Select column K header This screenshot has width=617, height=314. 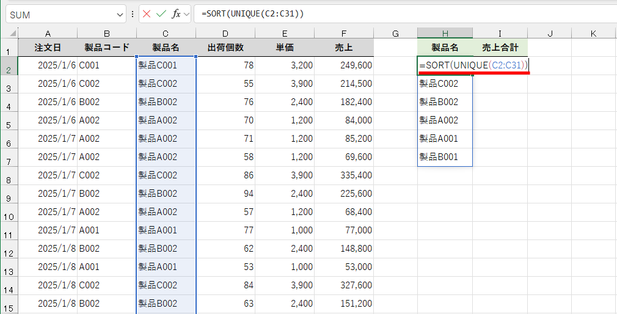[594, 34]
